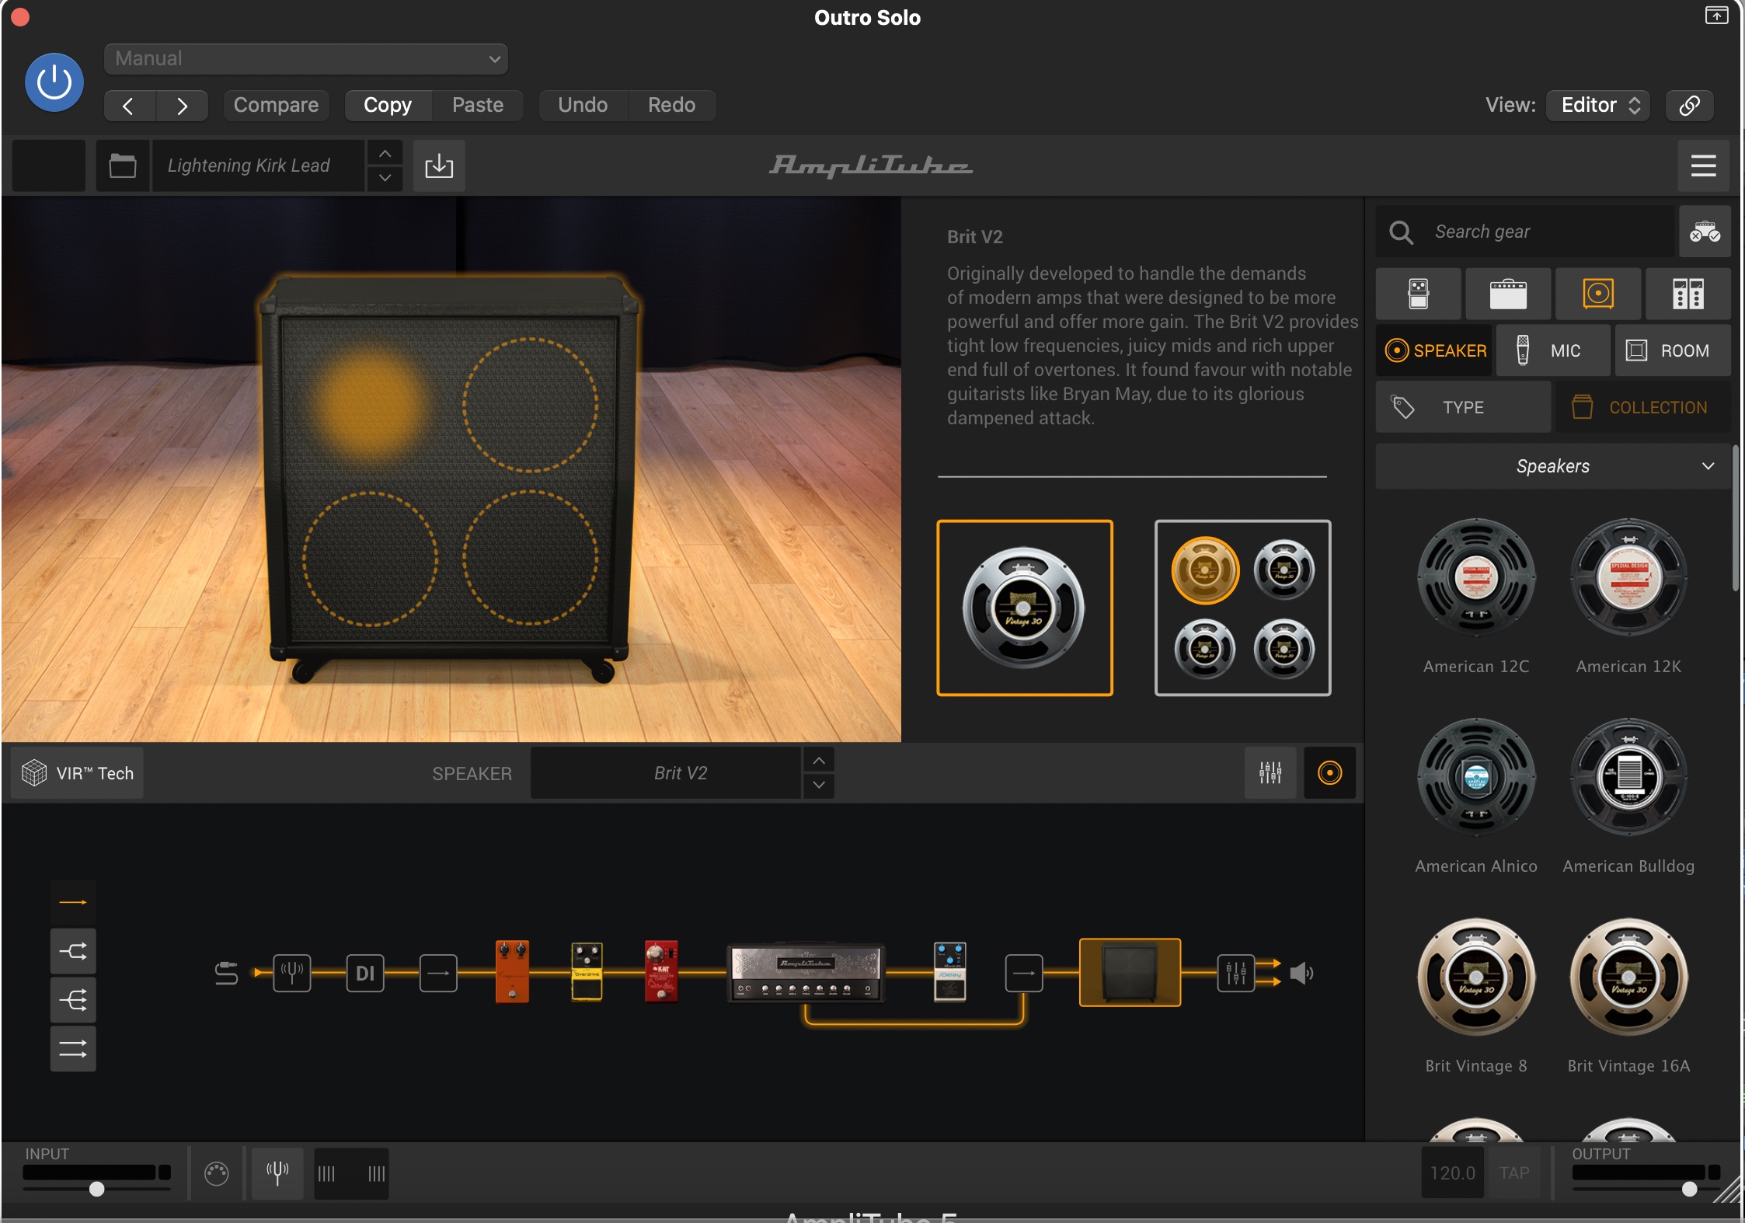Select the red KAT pedal in chain
This screenshot has height=1223, width=1745.
(x=661, y=971)
